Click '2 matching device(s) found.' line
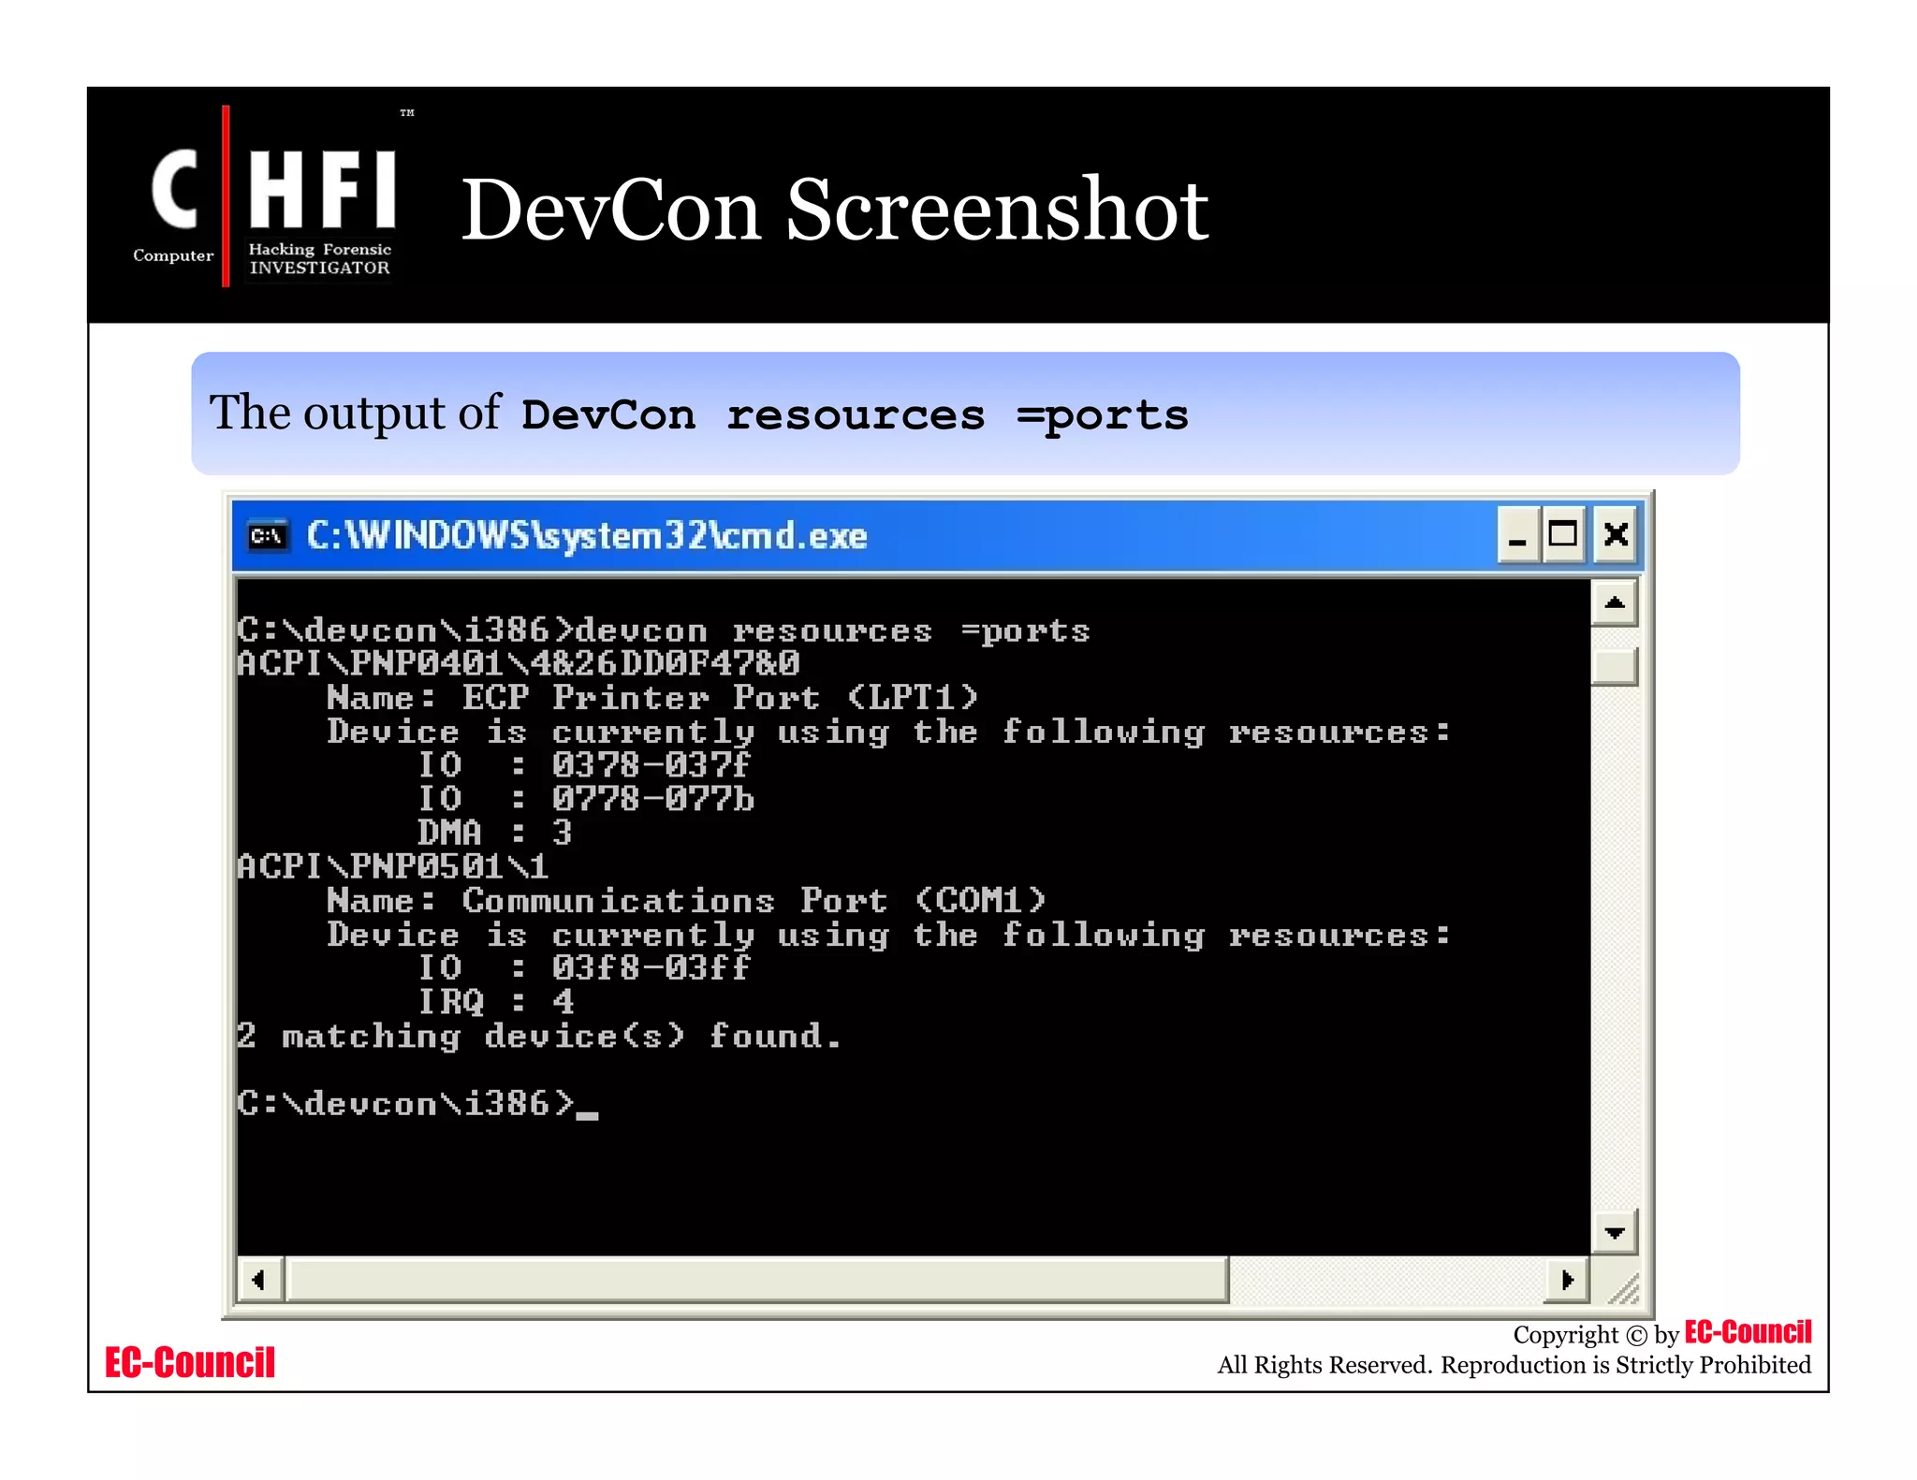The image size is (1917, 1480). pos(538,1037)
